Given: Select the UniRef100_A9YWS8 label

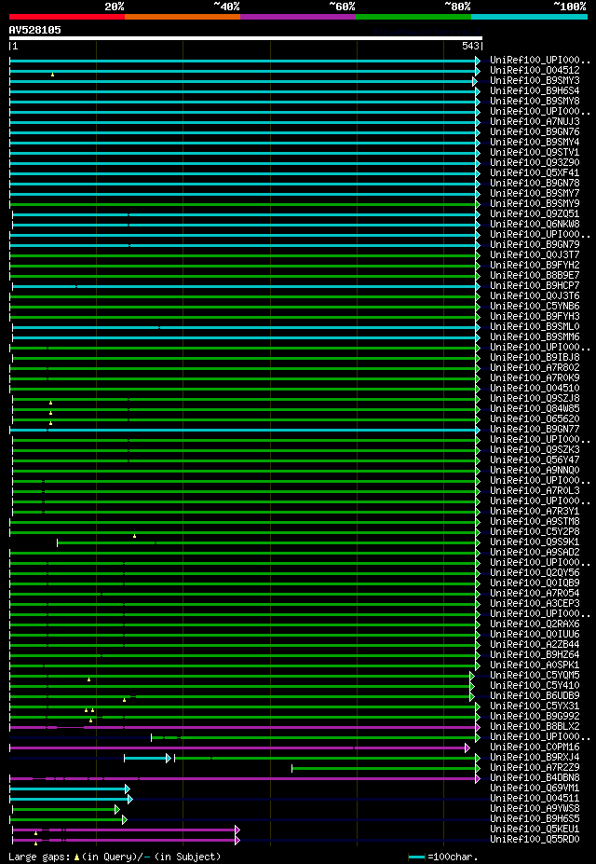Looking at the screenshot, I should [535, 809].
